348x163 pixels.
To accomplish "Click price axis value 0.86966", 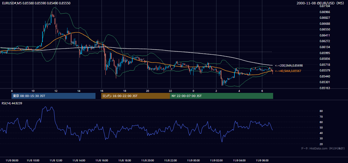I will pyautogui.click(x=325, y=12).
